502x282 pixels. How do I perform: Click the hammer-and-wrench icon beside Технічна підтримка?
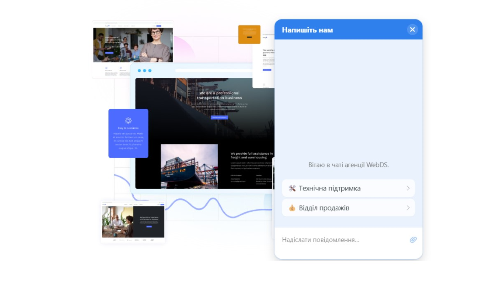pyautogui.click(x=293, y=188)
